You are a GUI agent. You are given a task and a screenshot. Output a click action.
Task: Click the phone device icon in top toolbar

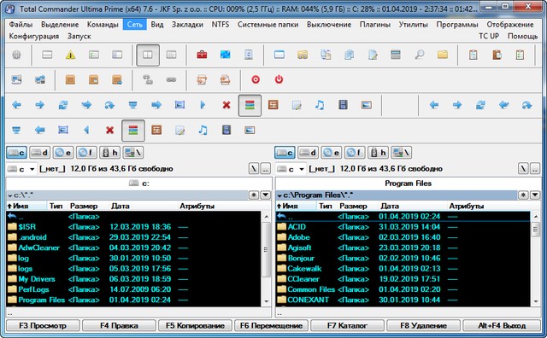click(x=249, y=55)
